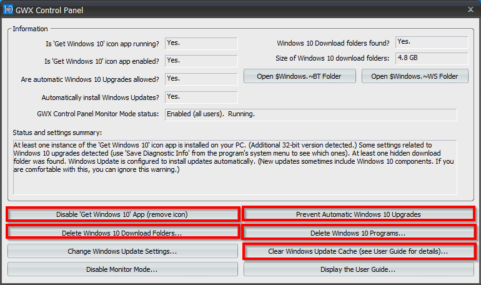Image resolution: width=481 pixels, height=285 pixels.
Task: Select the 'automatic Upgrades allowed' Yes field
Action: pos(201,79)
